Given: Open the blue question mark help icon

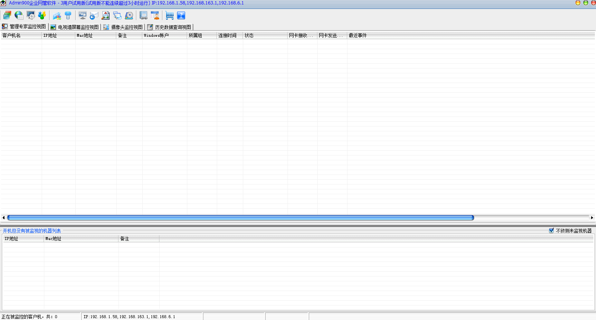Looking at the screenshot, I should click(x=181, y=15).
